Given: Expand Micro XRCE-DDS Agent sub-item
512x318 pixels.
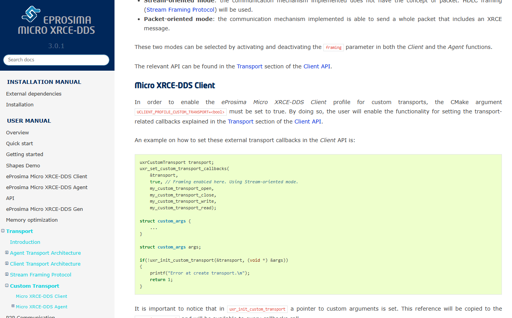Looking at the screenshot, I should pos(13,306).
